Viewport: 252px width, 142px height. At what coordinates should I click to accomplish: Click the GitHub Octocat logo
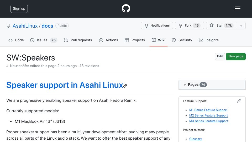(x=126, y=8)
